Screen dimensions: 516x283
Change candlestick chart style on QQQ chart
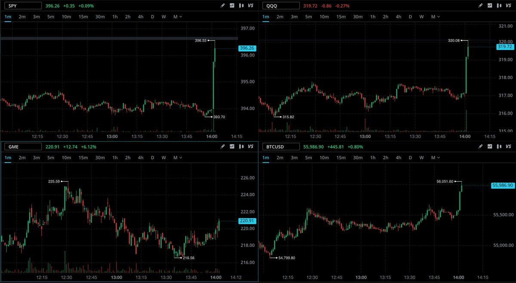pos(500,6)
